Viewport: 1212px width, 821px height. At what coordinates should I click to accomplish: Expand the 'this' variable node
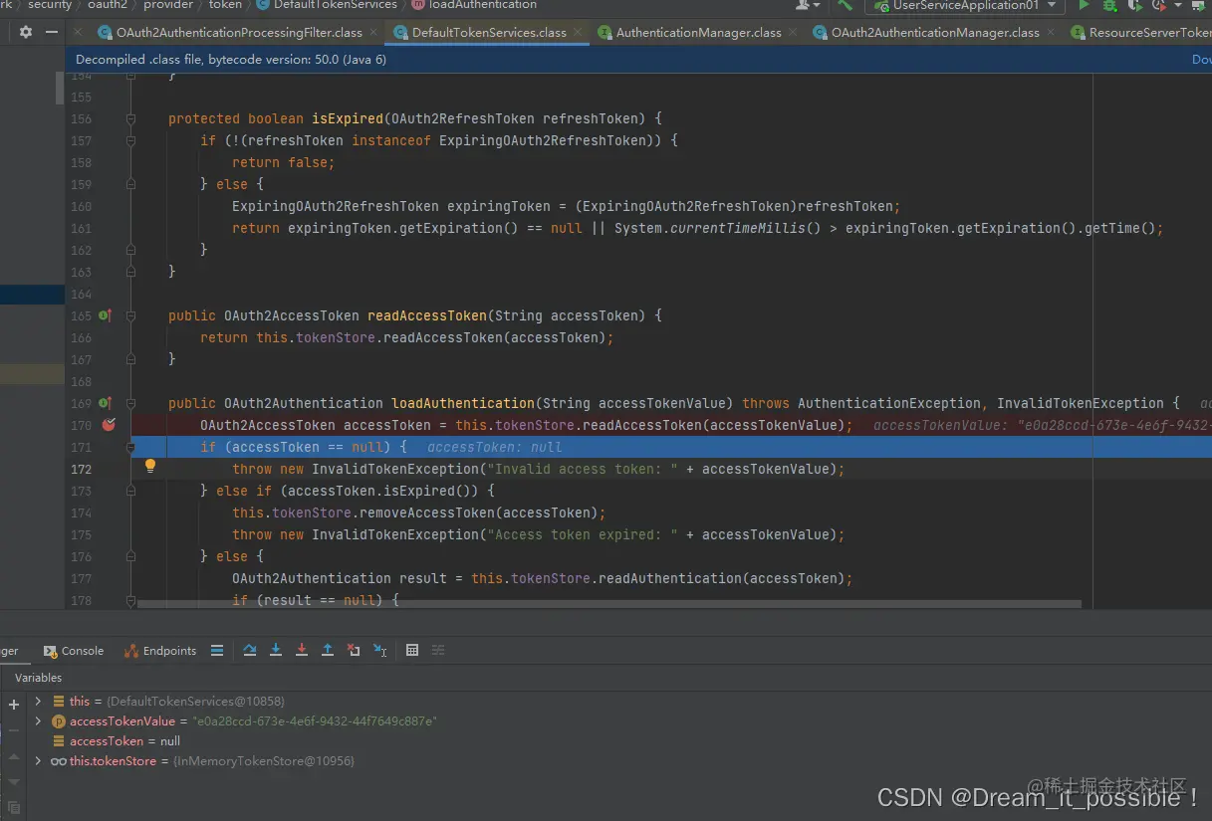pyautogui.click(x=38, y=701)
